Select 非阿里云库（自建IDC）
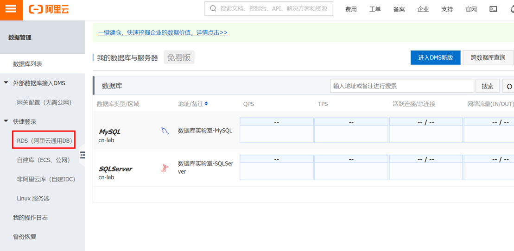The width and height of the screenshot is (514, 251). pyautogui.click(x=46, y=179)
